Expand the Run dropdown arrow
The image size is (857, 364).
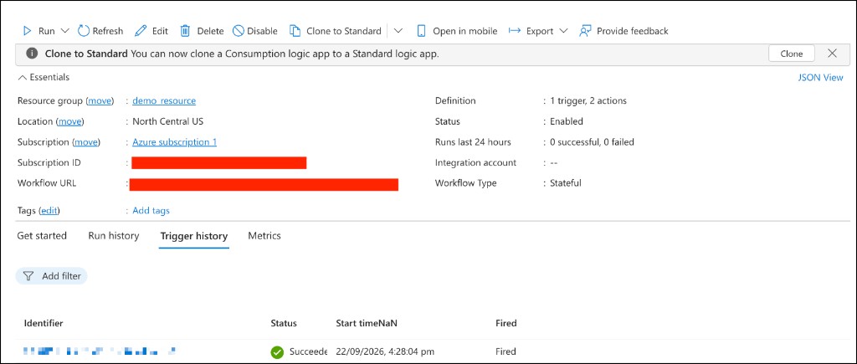click(x=65, y=31)
